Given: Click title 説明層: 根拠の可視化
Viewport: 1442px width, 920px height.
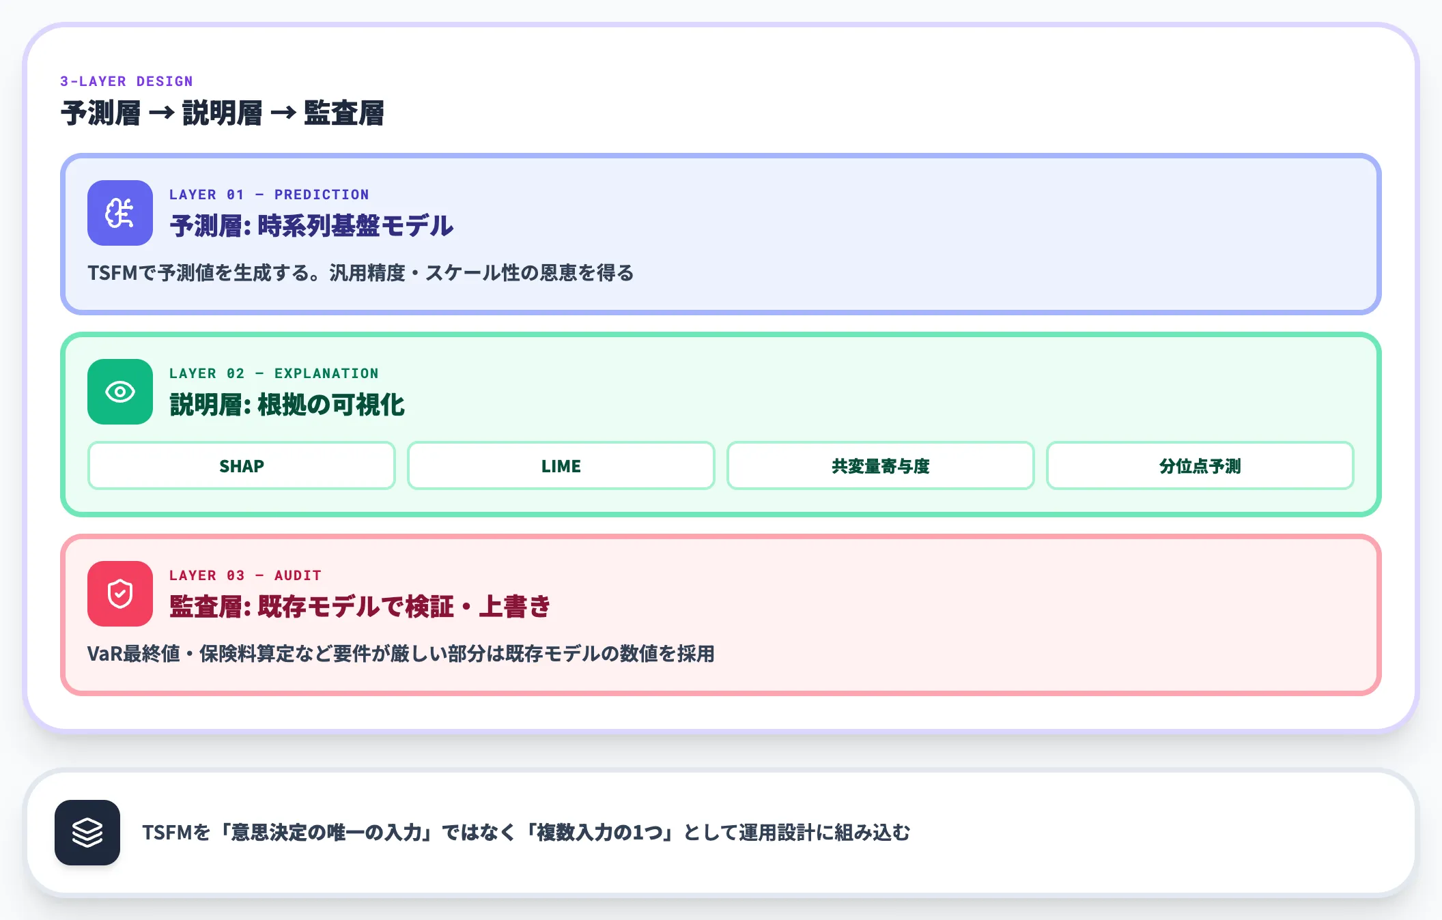Looking at the screenshot, I should 287,405.
